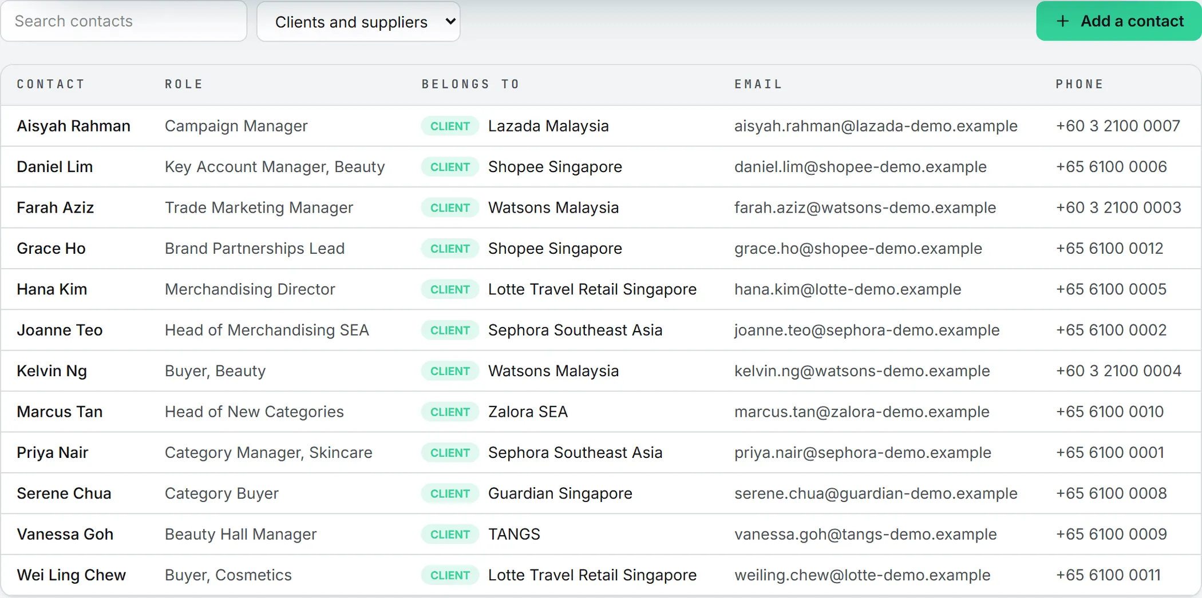
Task: Click the CLIENT badge in Marcus Tan's row
Action: pos(450,412)
